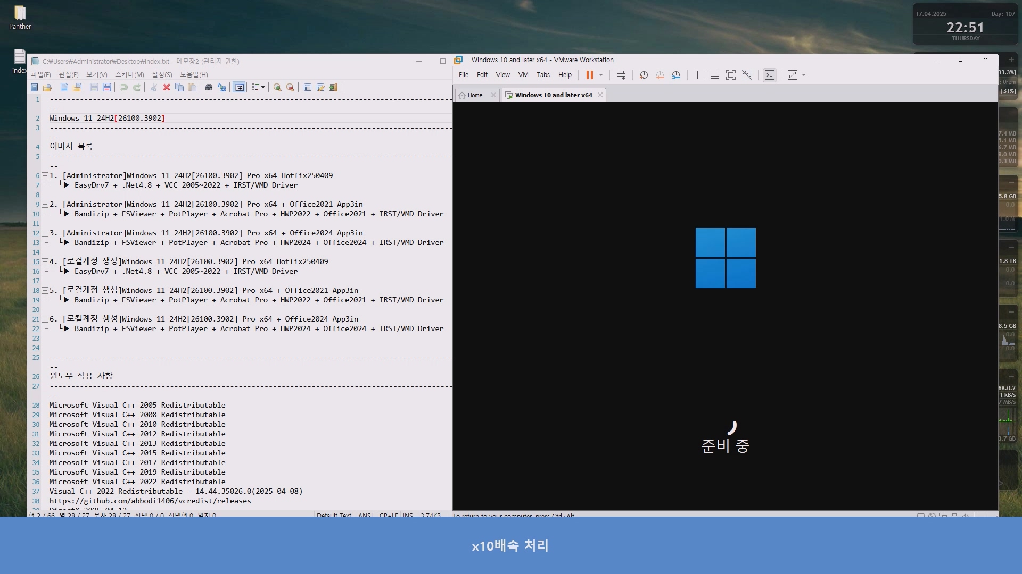Collapse the fold marker on line 6
The height and width of the screenshot is (574, 1022).
pos(45,175)
